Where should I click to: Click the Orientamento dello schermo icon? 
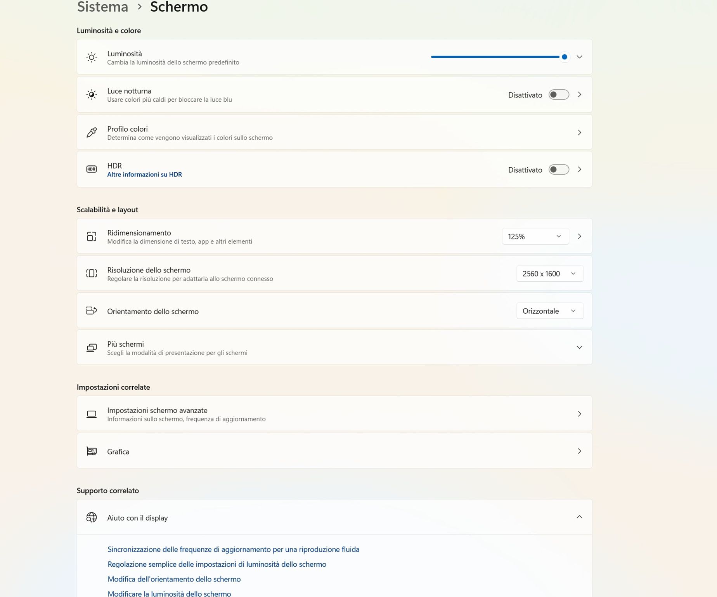pyautogui.click(x=92, y=311)
